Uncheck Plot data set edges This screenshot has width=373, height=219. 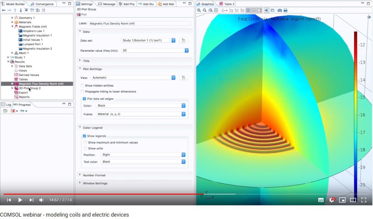[85, 99]
